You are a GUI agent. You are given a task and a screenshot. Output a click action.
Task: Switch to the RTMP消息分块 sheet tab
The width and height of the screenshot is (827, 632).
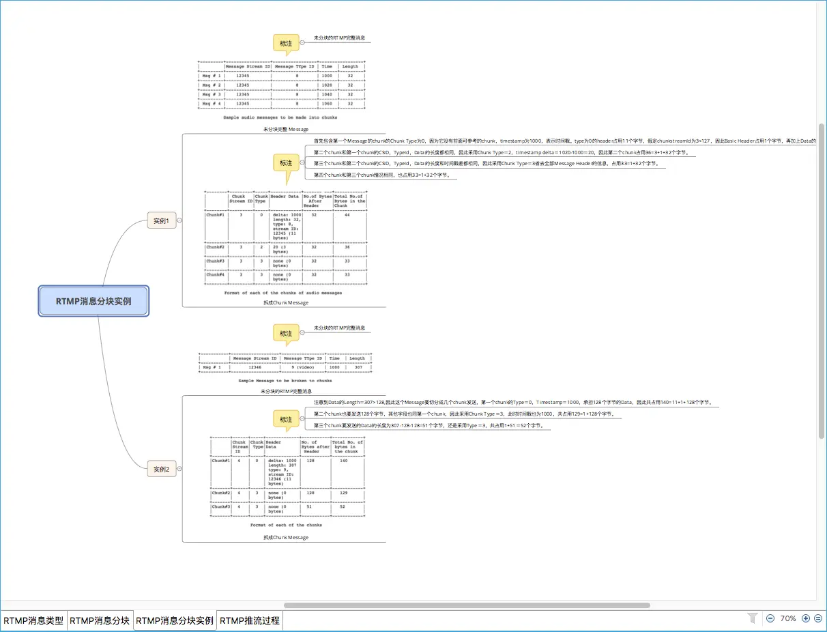pos(100,621)
